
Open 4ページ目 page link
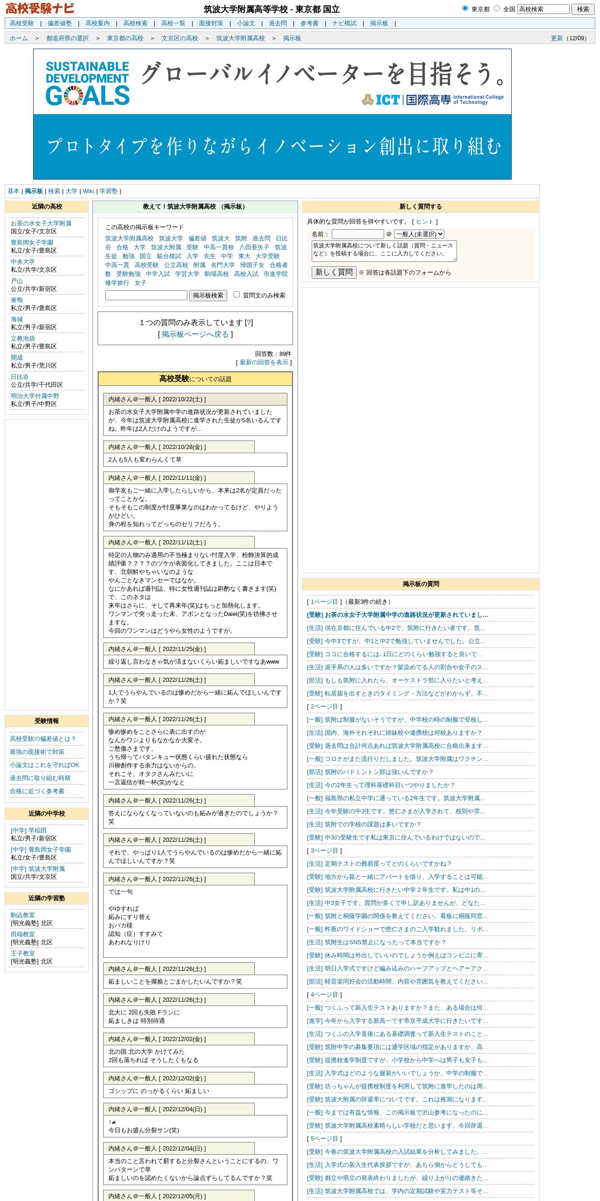click(324, 995)
